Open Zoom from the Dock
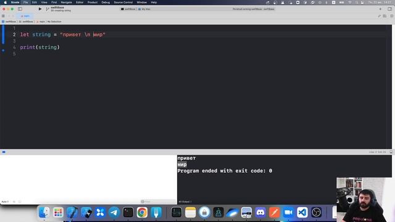The image size is (395, 222). point(288,212)
